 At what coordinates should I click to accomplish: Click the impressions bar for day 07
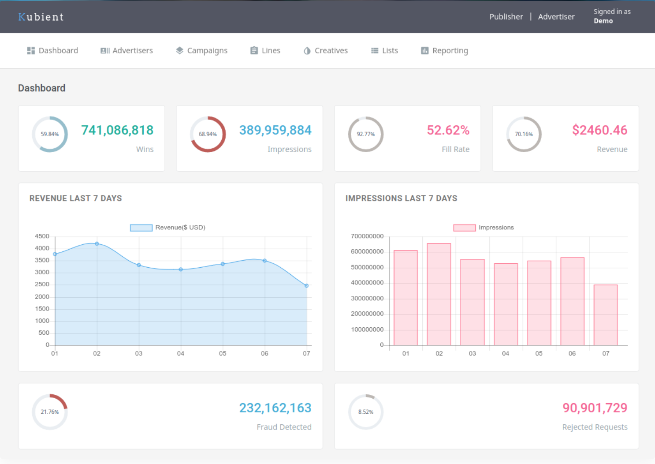point(606,315)
